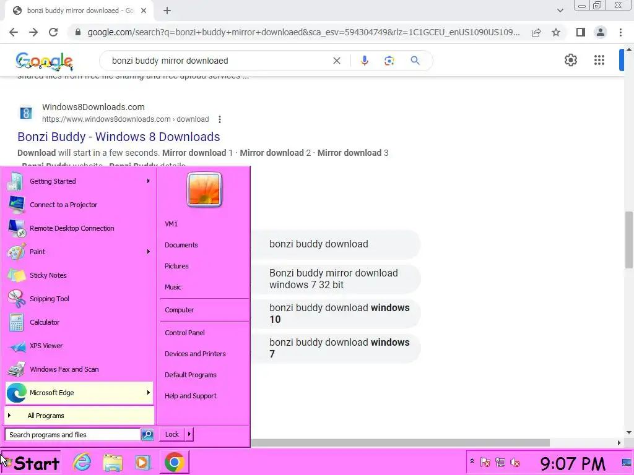Select suggestion bonzi buddy download windows 10

(x=336, y=314)
